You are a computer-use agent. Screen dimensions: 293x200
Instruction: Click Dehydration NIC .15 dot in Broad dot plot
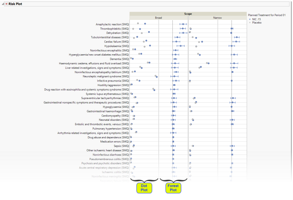click(x=149, y=32)
